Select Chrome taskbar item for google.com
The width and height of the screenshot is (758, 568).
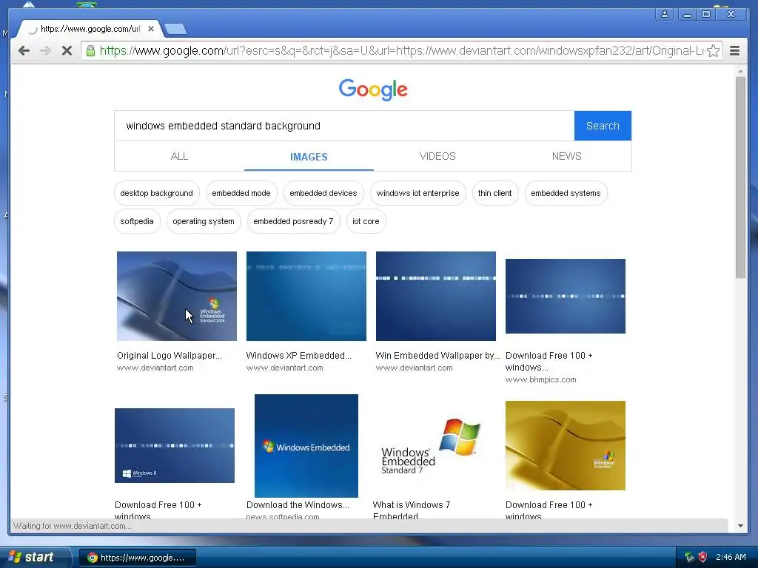pos(138,558)
